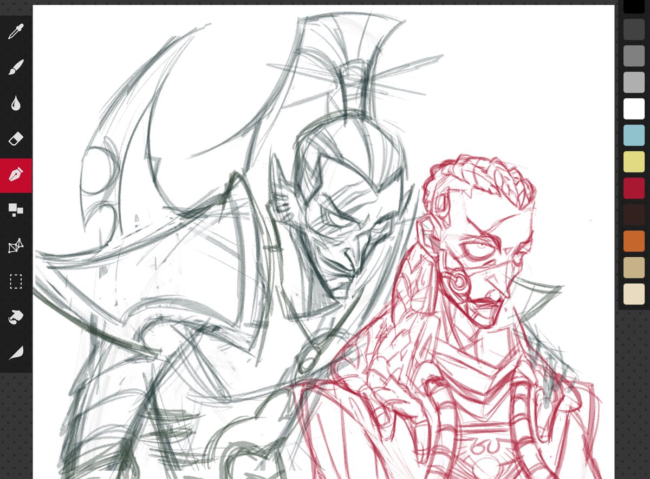Screen dimensions: 650x479
Task: Select the paintbrush tool
Action: pos(16,68)
